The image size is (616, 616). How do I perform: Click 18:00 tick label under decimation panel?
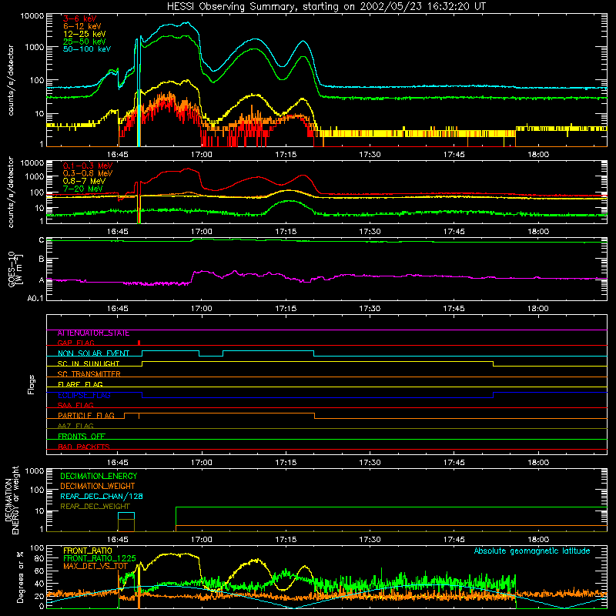tap(537, 540)
